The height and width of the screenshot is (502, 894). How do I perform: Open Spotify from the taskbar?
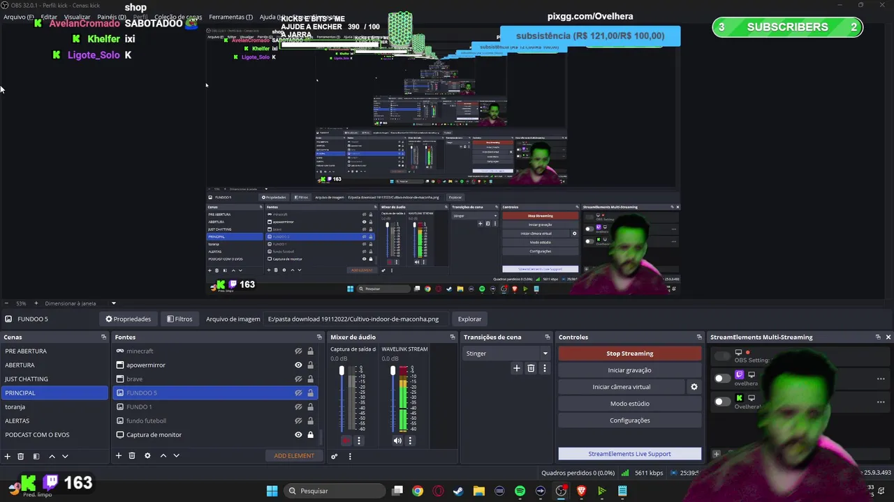coord(520,491)
